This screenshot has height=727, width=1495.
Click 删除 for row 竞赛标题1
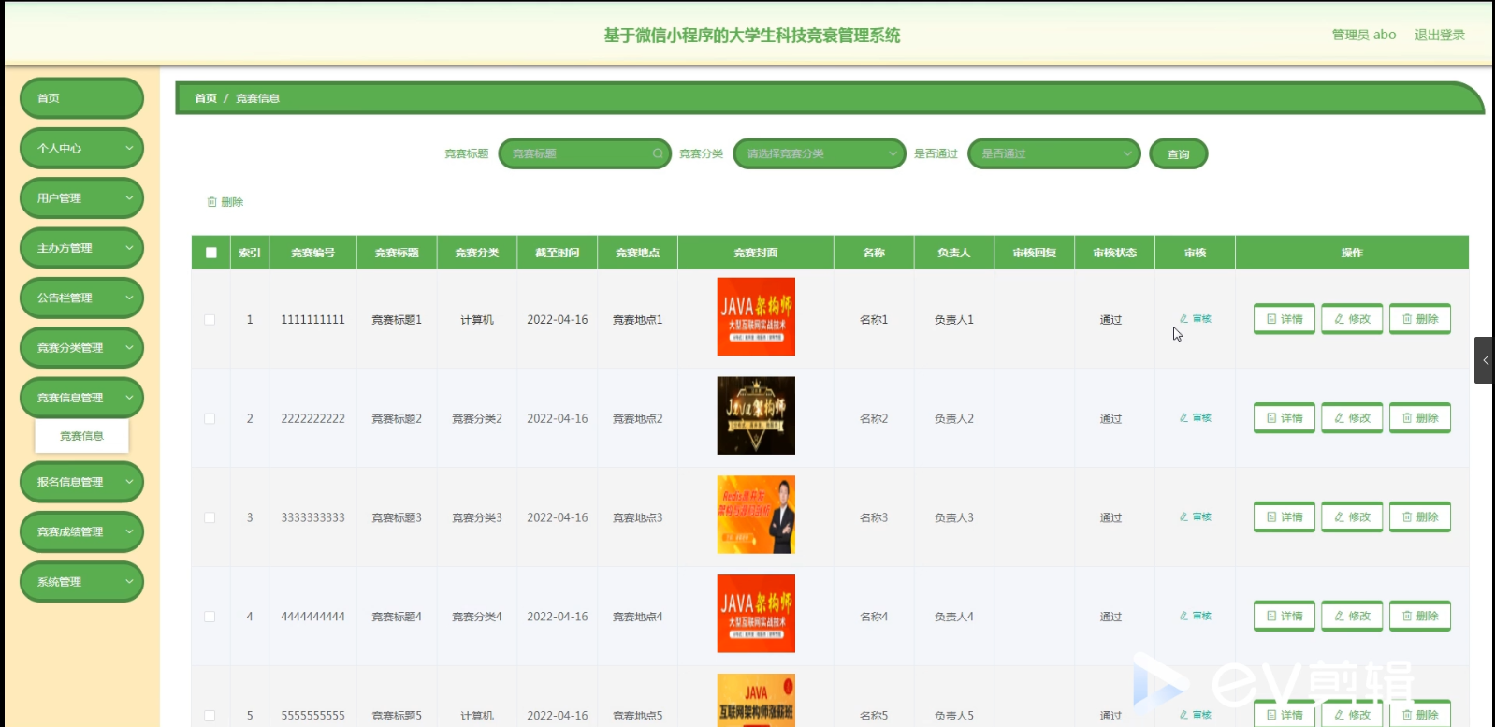coord(1420,319)
